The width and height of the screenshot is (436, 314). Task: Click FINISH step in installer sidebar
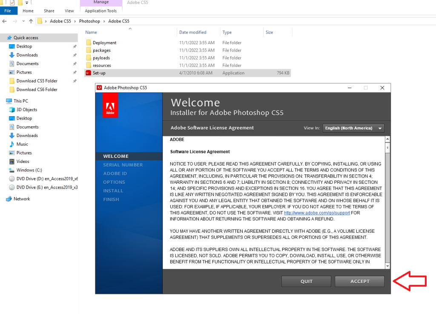click(111, 199)
